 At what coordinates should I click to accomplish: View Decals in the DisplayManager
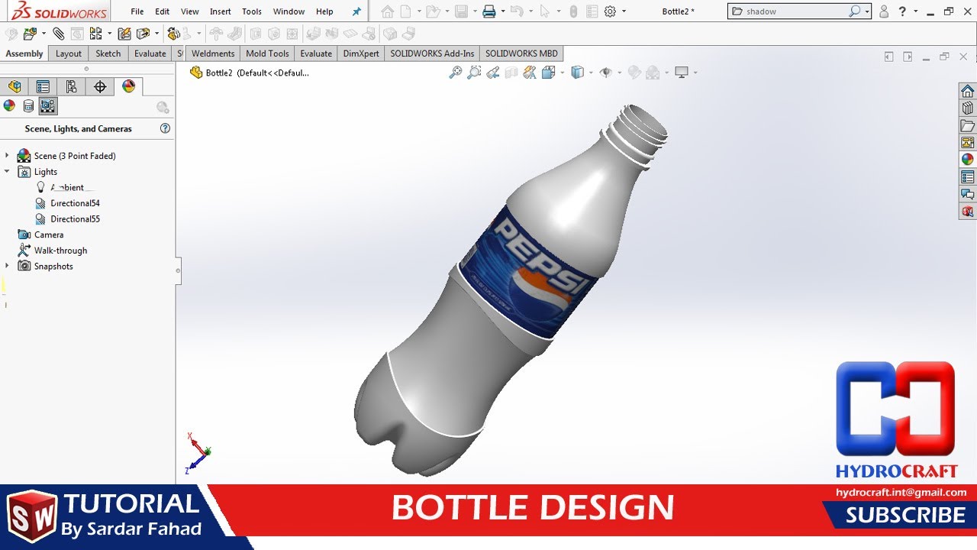pyautogui.click(x=28, y=106)
